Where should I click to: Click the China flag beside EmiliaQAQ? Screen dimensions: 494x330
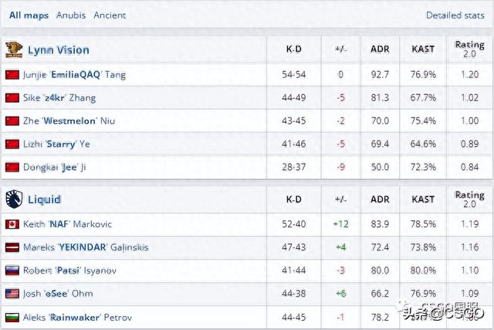(12, 75)
